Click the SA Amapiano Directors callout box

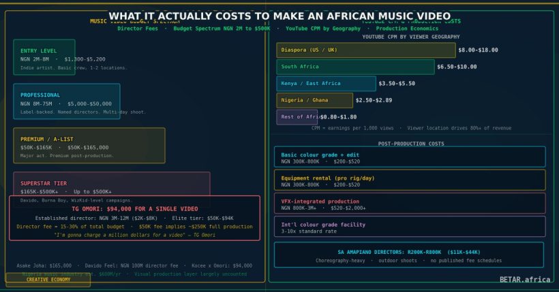point(409,255)
